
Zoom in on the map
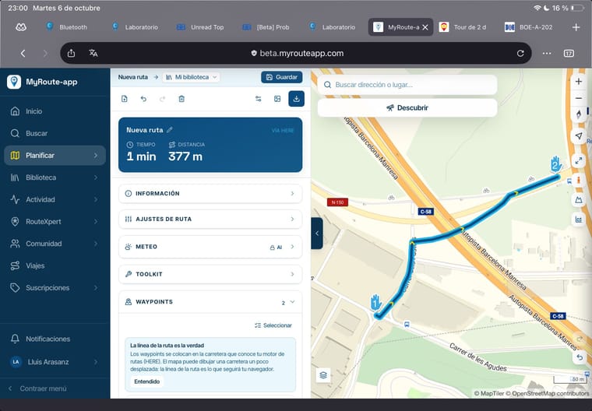579,82
